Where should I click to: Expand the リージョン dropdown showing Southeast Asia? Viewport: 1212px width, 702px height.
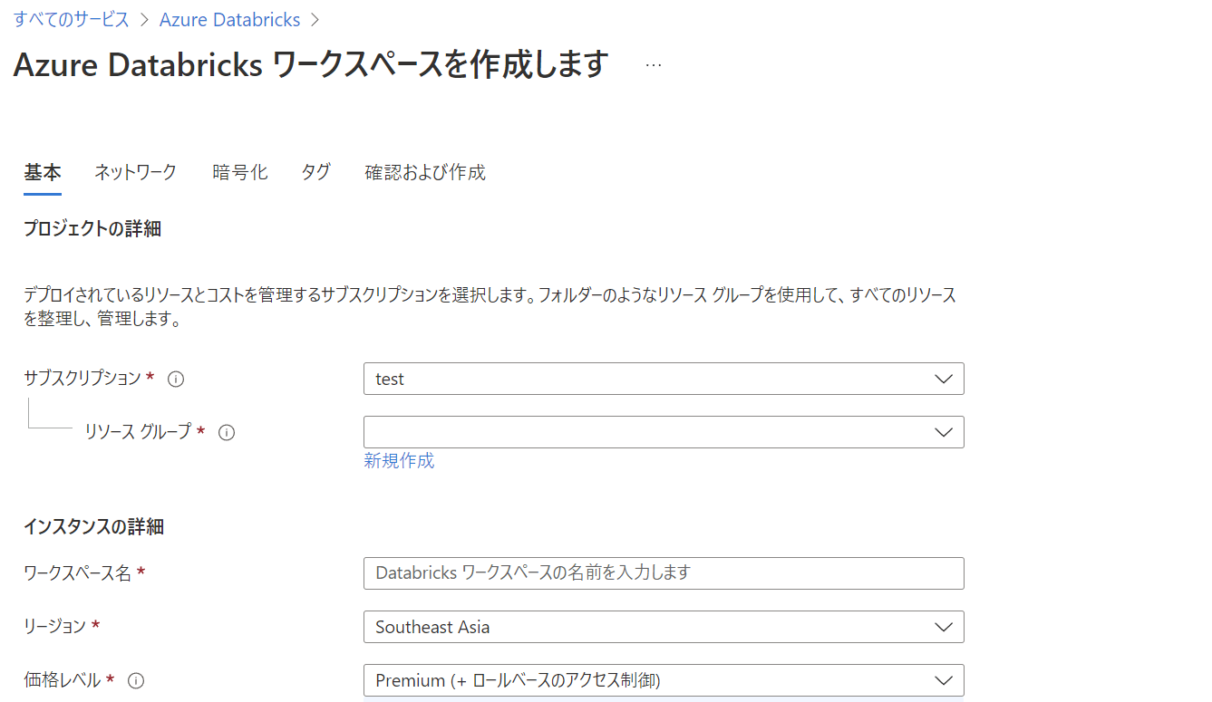pyautogui.click(x=663, y=627)
